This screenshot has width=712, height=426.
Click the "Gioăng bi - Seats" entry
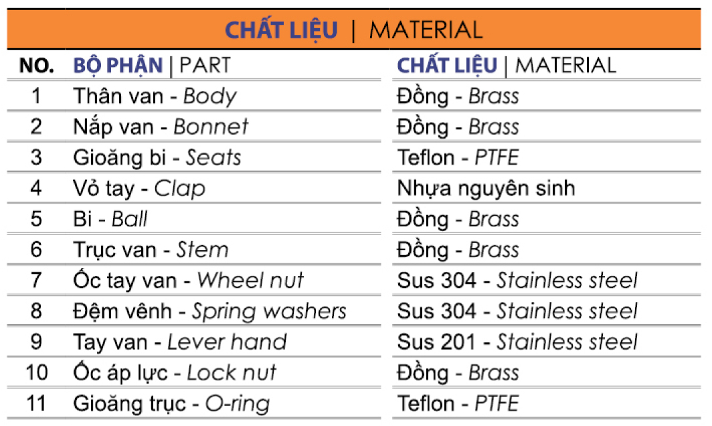(157, 157)
